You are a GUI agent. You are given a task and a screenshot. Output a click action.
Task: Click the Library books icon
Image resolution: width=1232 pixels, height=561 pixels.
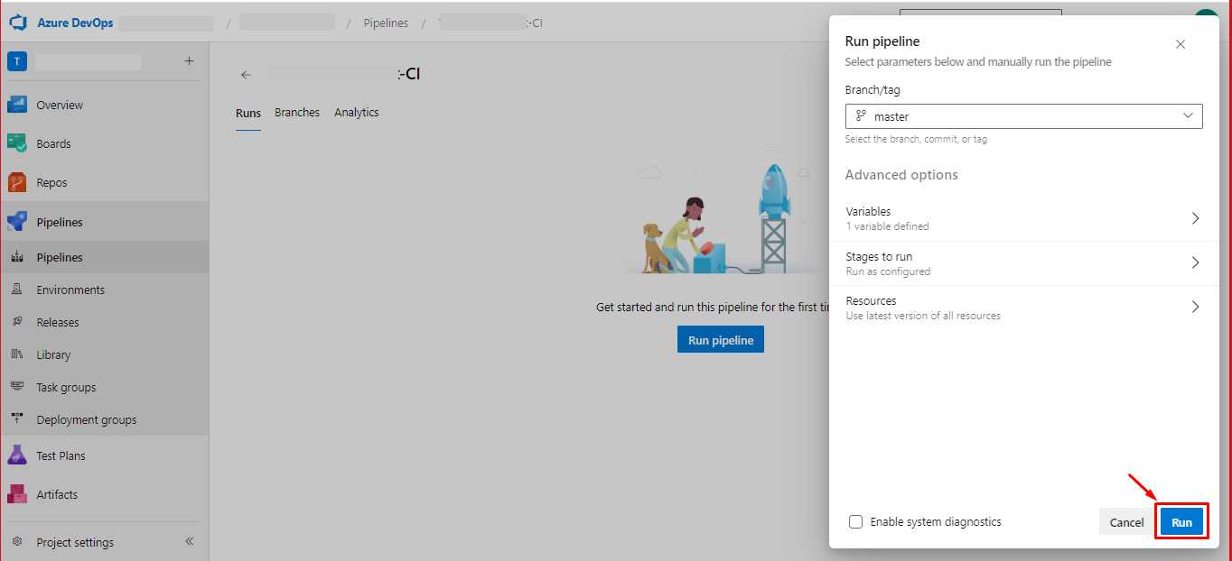coord(17,354)
